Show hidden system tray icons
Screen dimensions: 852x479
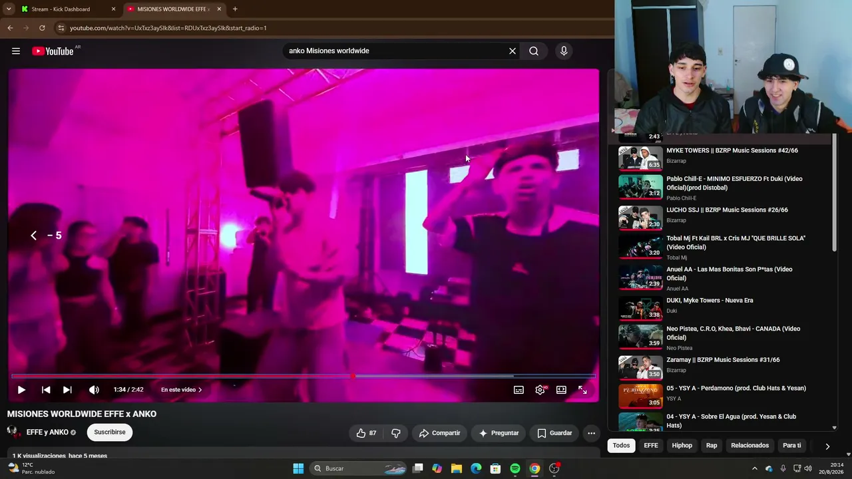[754, 468]
